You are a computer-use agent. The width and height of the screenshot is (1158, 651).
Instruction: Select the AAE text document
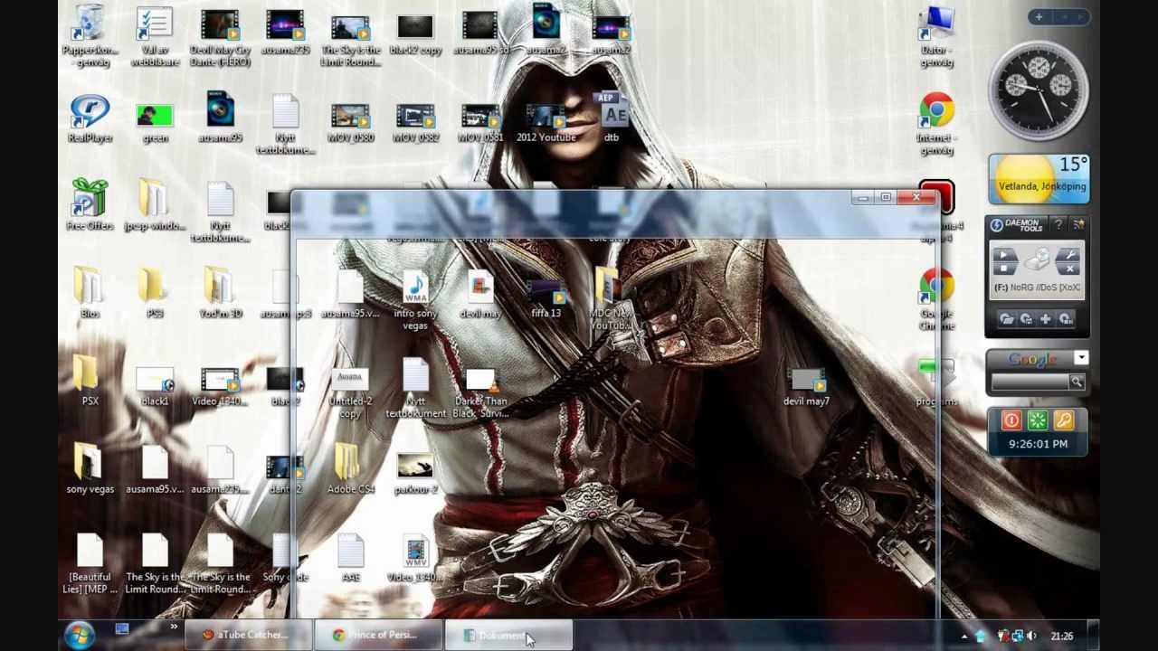coord(350,558)
